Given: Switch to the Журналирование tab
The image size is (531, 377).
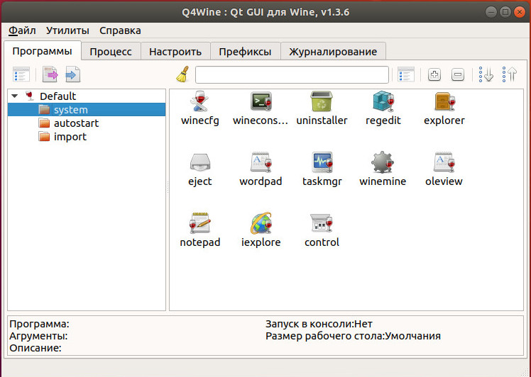Looking at the screenshot, I should [333, 52].
